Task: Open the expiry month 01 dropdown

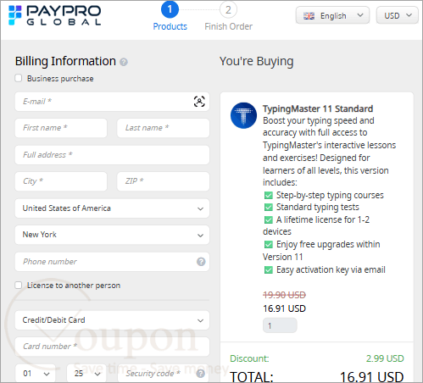Action: (36, 374)
